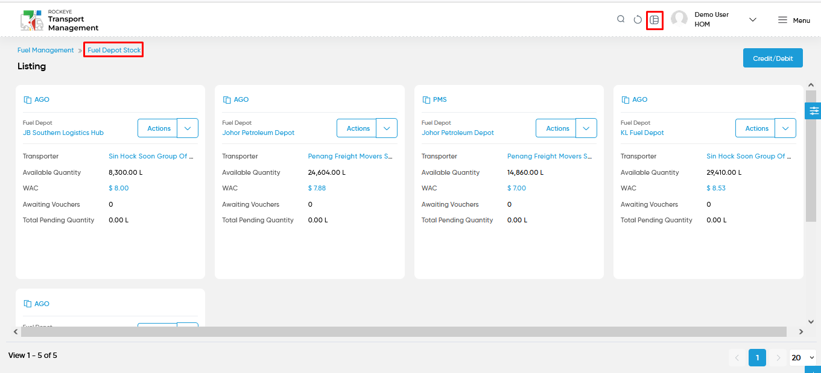
Task: Expand Actions dropdown on AGO Johor Petroleum card
Action: click(387, 128)
